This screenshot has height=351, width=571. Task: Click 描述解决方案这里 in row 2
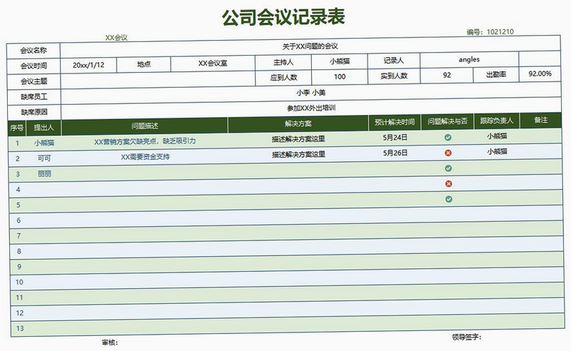click(298, 155)
